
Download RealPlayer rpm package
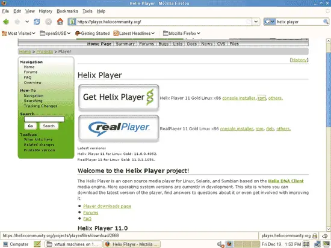(259, 129)
